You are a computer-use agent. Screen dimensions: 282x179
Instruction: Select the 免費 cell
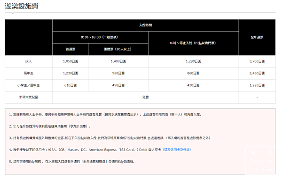(x=146, y=98)
